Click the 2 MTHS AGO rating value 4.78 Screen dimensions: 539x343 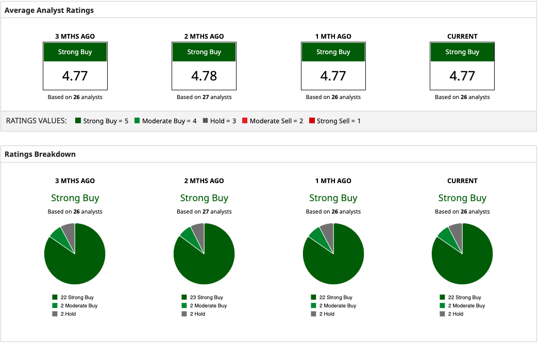tap(204, 76)
